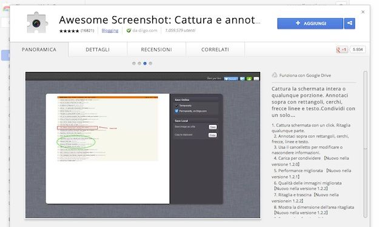This screenshot has height=227, width=379.
Task: Click the Google Drive icon
Action: [x=274, y=75]
